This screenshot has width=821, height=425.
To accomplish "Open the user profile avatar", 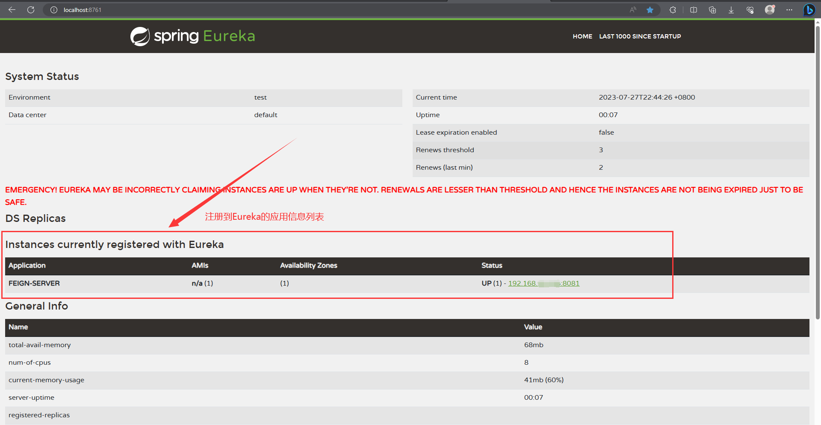I will pos(770,9).
